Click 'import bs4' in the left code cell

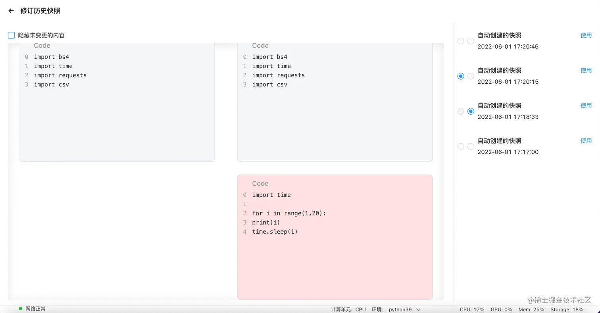[x=52, y=57]
